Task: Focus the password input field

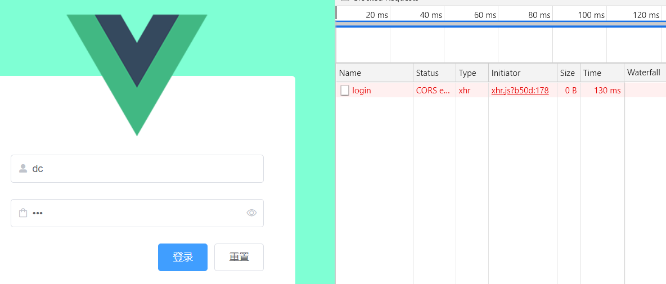Action: tap(137, 213)
